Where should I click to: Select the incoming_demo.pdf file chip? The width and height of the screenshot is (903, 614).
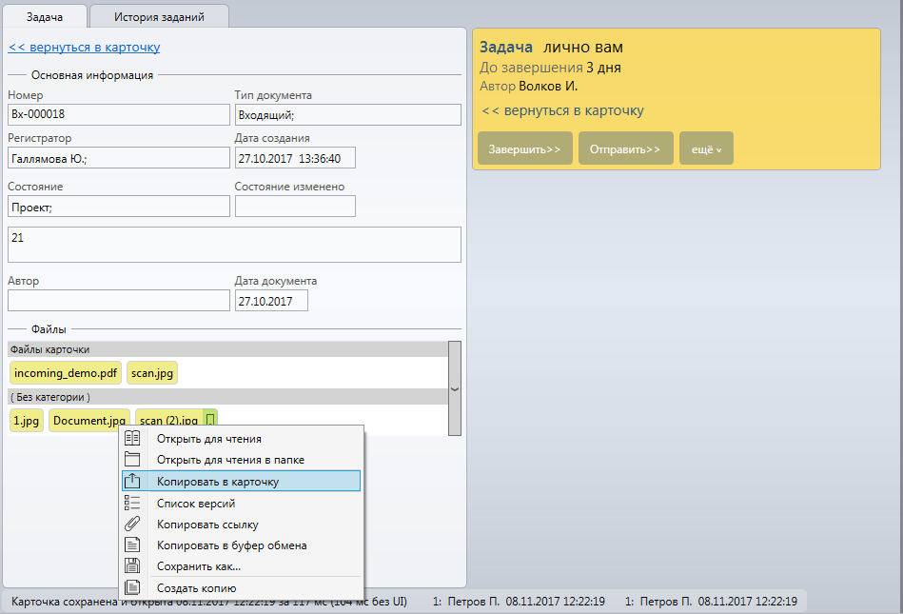[66, 373]
